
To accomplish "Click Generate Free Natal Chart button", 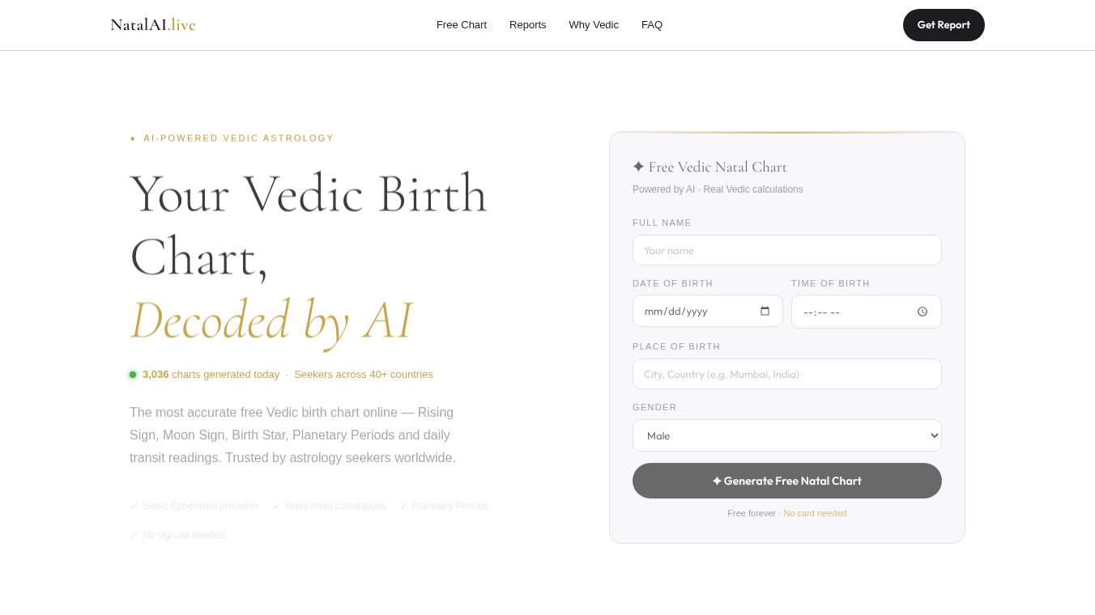I will click(786, 481).
